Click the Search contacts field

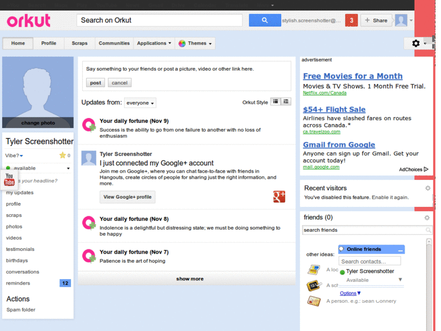click(369, 261)
